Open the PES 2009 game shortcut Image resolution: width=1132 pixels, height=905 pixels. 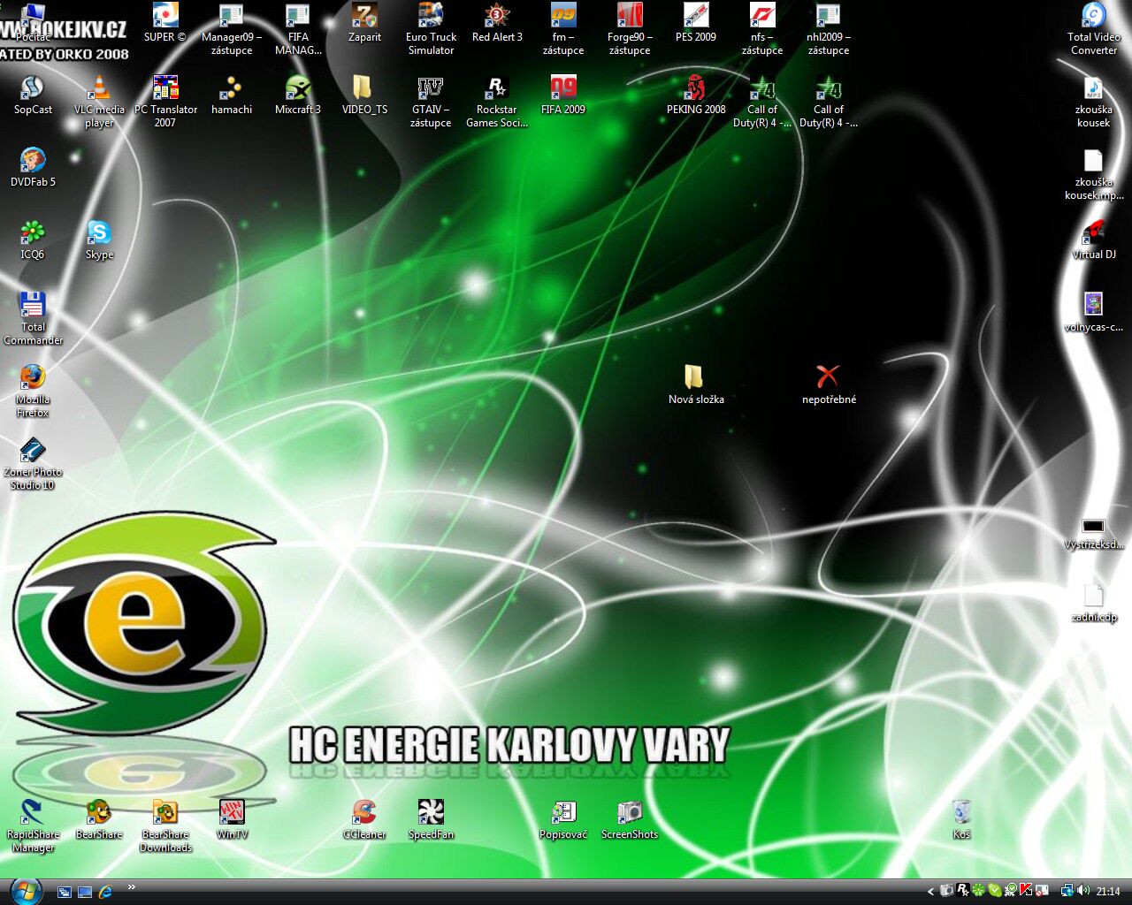[x=696, y=24]
